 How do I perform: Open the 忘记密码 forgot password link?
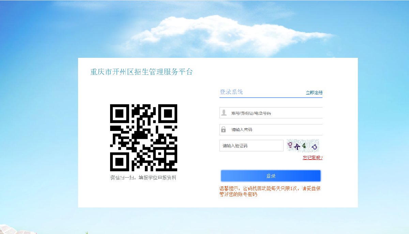click(x=313, y=157)
